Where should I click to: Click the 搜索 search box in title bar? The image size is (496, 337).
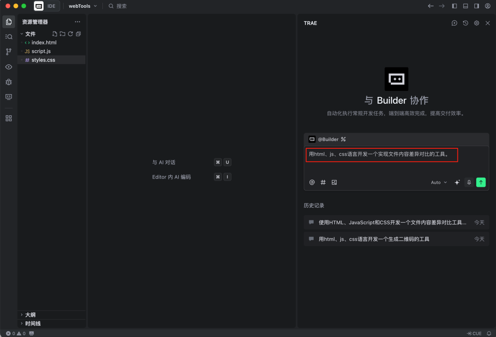click(x=118, y=6)
